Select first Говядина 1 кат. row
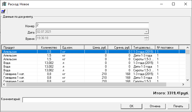 (x=19, y=74)
